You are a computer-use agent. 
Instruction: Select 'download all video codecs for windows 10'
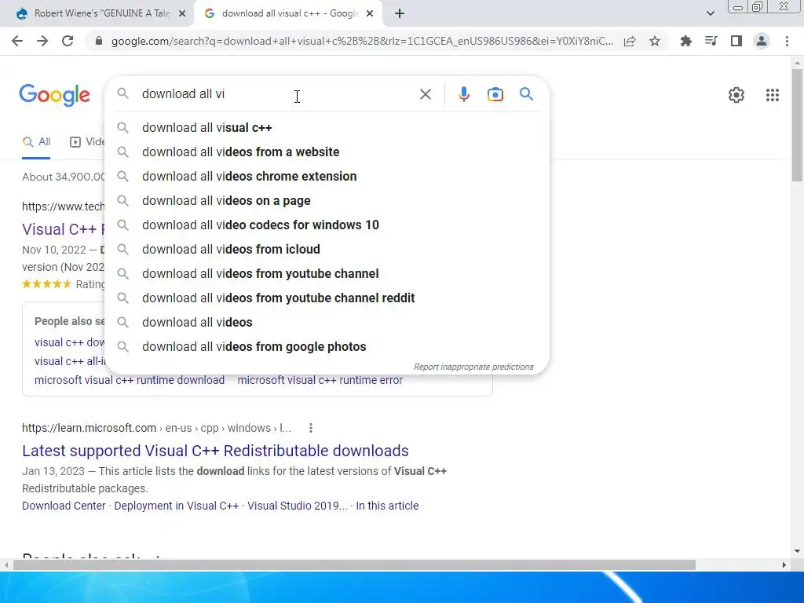click(327, 225)
